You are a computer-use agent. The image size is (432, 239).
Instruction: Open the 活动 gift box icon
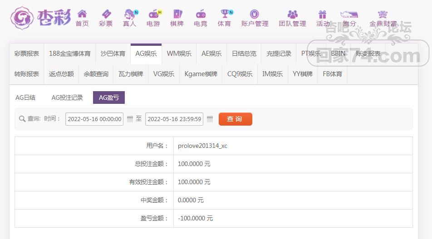(323, 15)
